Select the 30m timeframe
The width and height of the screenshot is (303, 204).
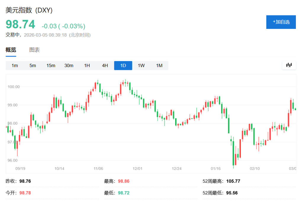[69, 65]
